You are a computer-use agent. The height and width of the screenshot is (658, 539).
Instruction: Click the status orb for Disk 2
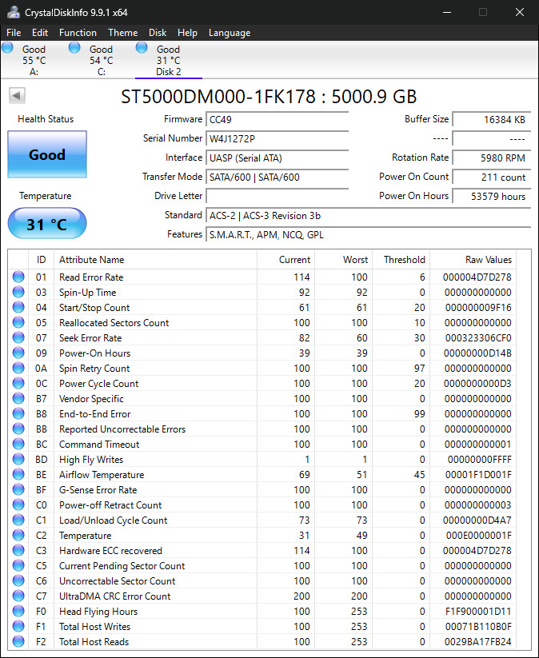[142, 48]
